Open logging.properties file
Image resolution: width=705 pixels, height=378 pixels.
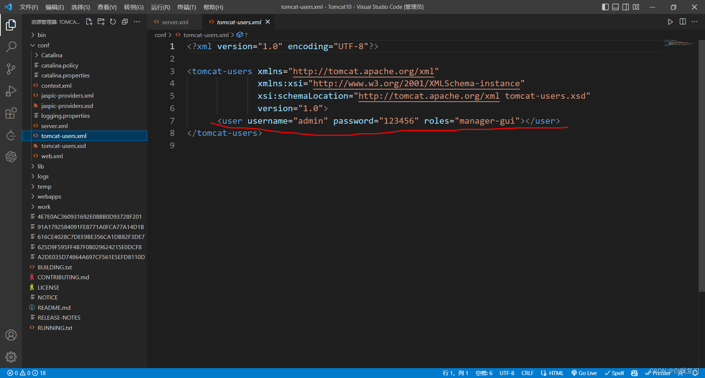point(84,116)
